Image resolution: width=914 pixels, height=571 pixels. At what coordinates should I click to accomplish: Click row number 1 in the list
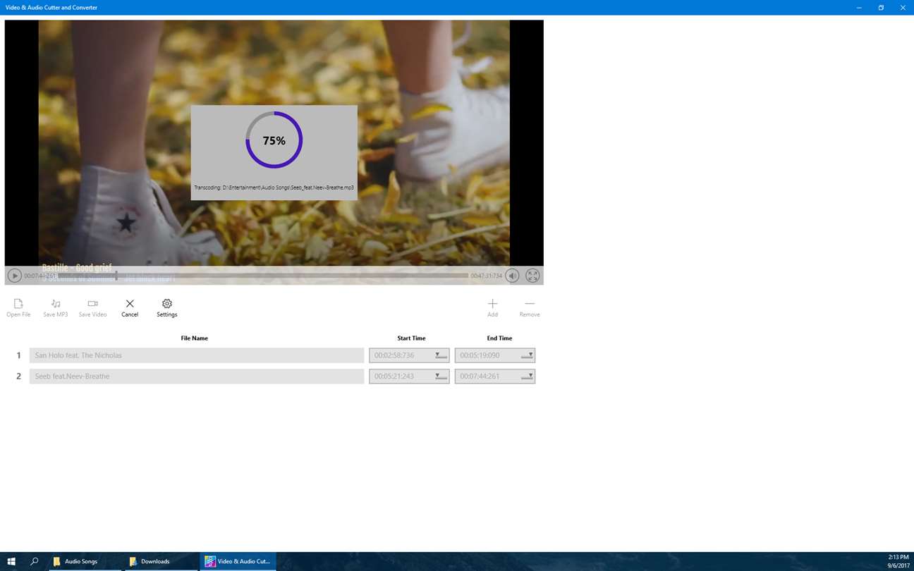pyautogui.click(x=19, y=355)
